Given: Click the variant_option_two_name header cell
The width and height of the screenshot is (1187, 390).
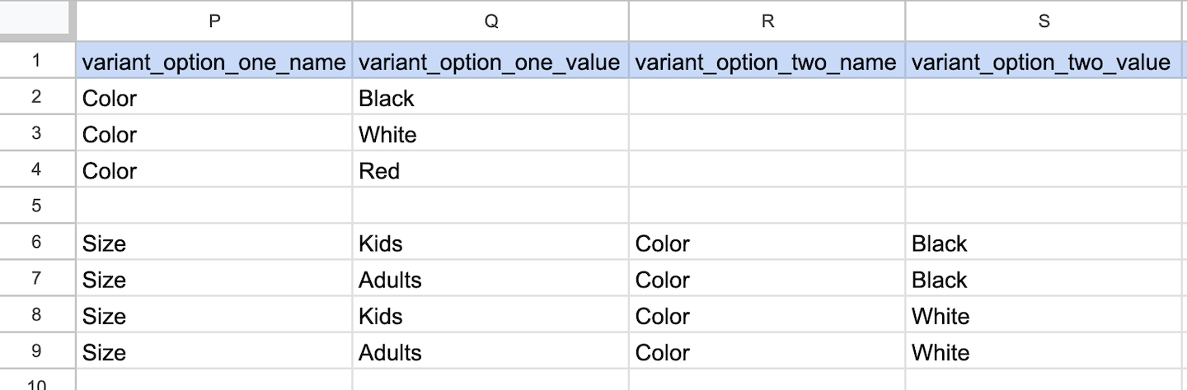Looking at the screenshot, I should 766,63.
